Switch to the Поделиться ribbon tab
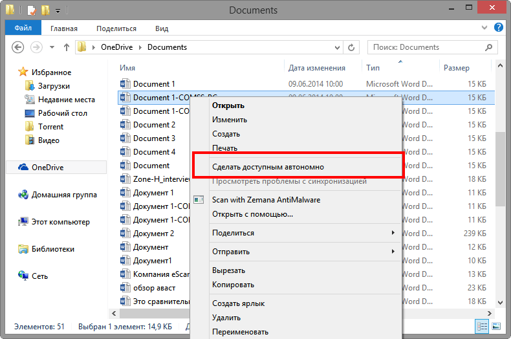511x339 pixels. pyautogui.click(x=116, y=28)
